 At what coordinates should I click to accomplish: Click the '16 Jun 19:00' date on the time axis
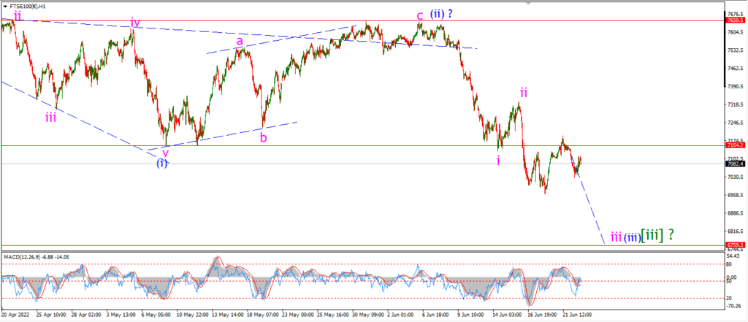pos(541,315)
